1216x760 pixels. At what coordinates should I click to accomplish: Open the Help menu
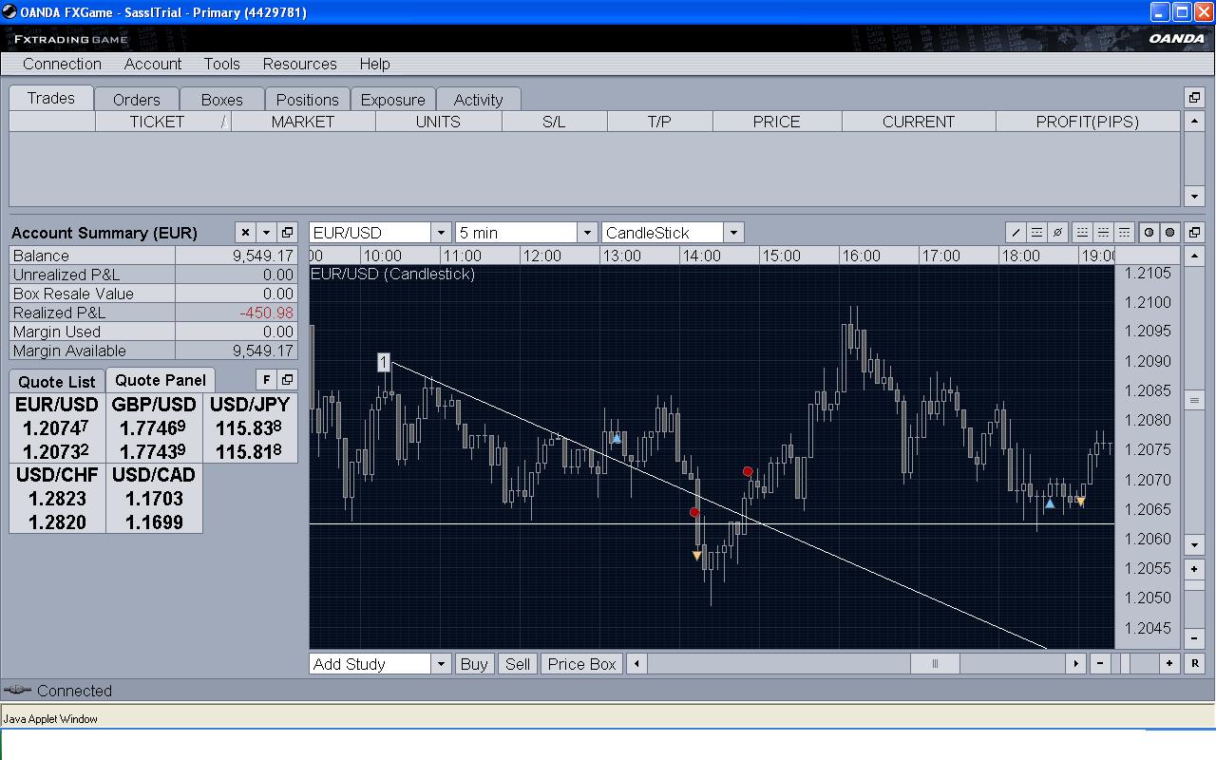[x=374, y=64]
